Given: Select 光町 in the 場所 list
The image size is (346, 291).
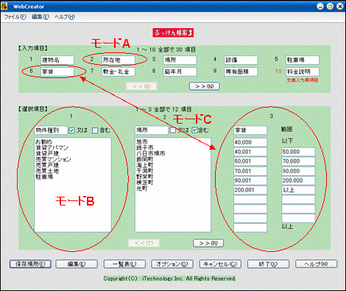Looking at the screenshot, I should [142, 189].
